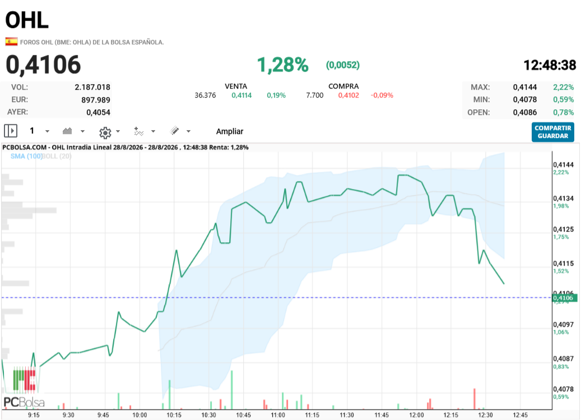Click the MIN percent 0,59%

[564, 100]
